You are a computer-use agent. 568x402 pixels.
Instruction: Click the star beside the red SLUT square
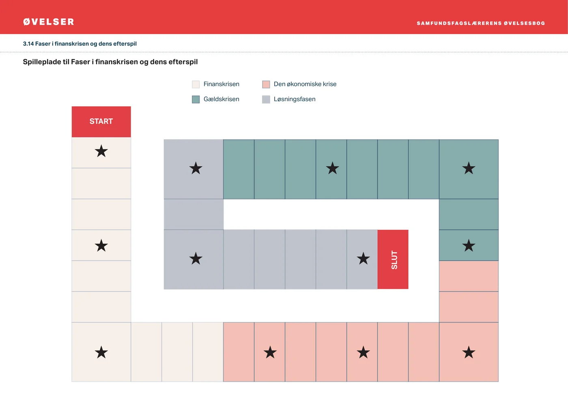click(363, 259)
